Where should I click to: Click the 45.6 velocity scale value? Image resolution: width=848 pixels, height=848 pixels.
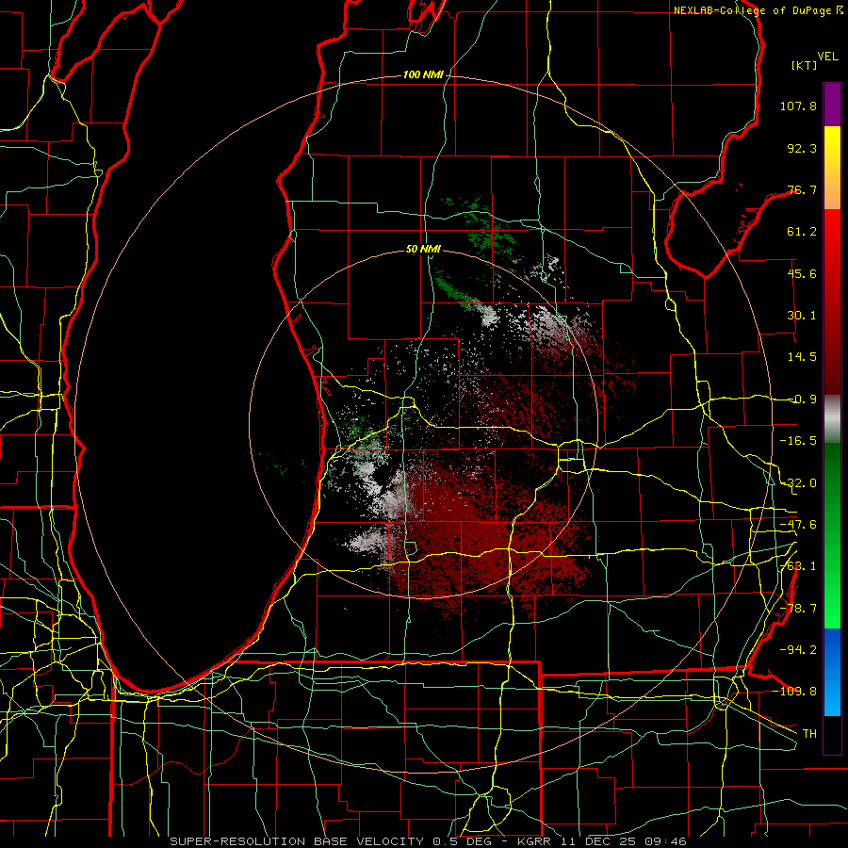point(802,273)
